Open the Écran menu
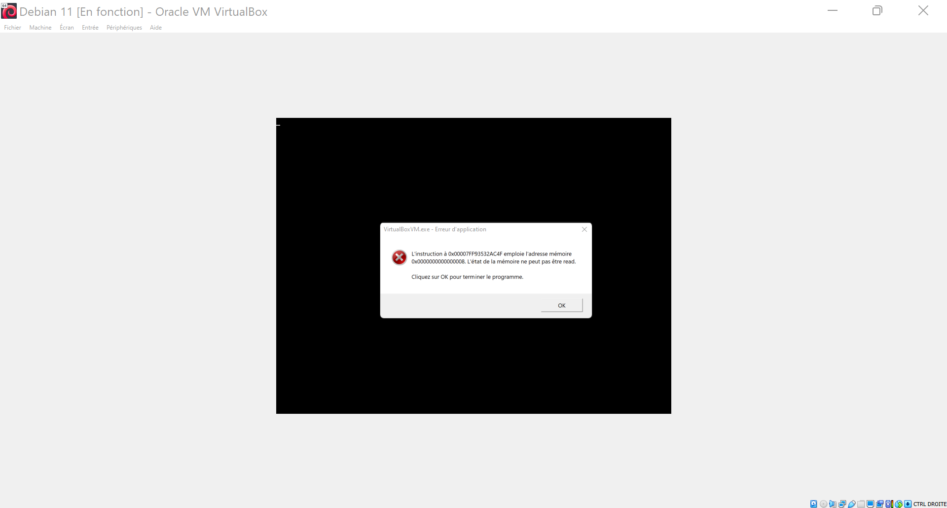Image resolution: width=947 pixels, height=508 pixels. pyautogui.click(x=67, y=28)
